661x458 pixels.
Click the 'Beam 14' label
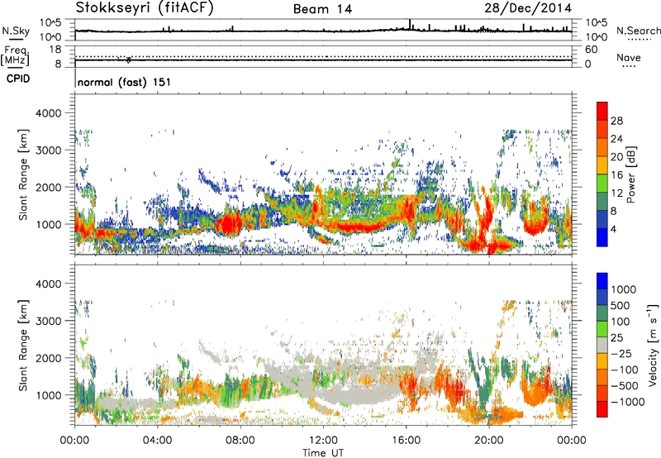click(x=322, y=9)
